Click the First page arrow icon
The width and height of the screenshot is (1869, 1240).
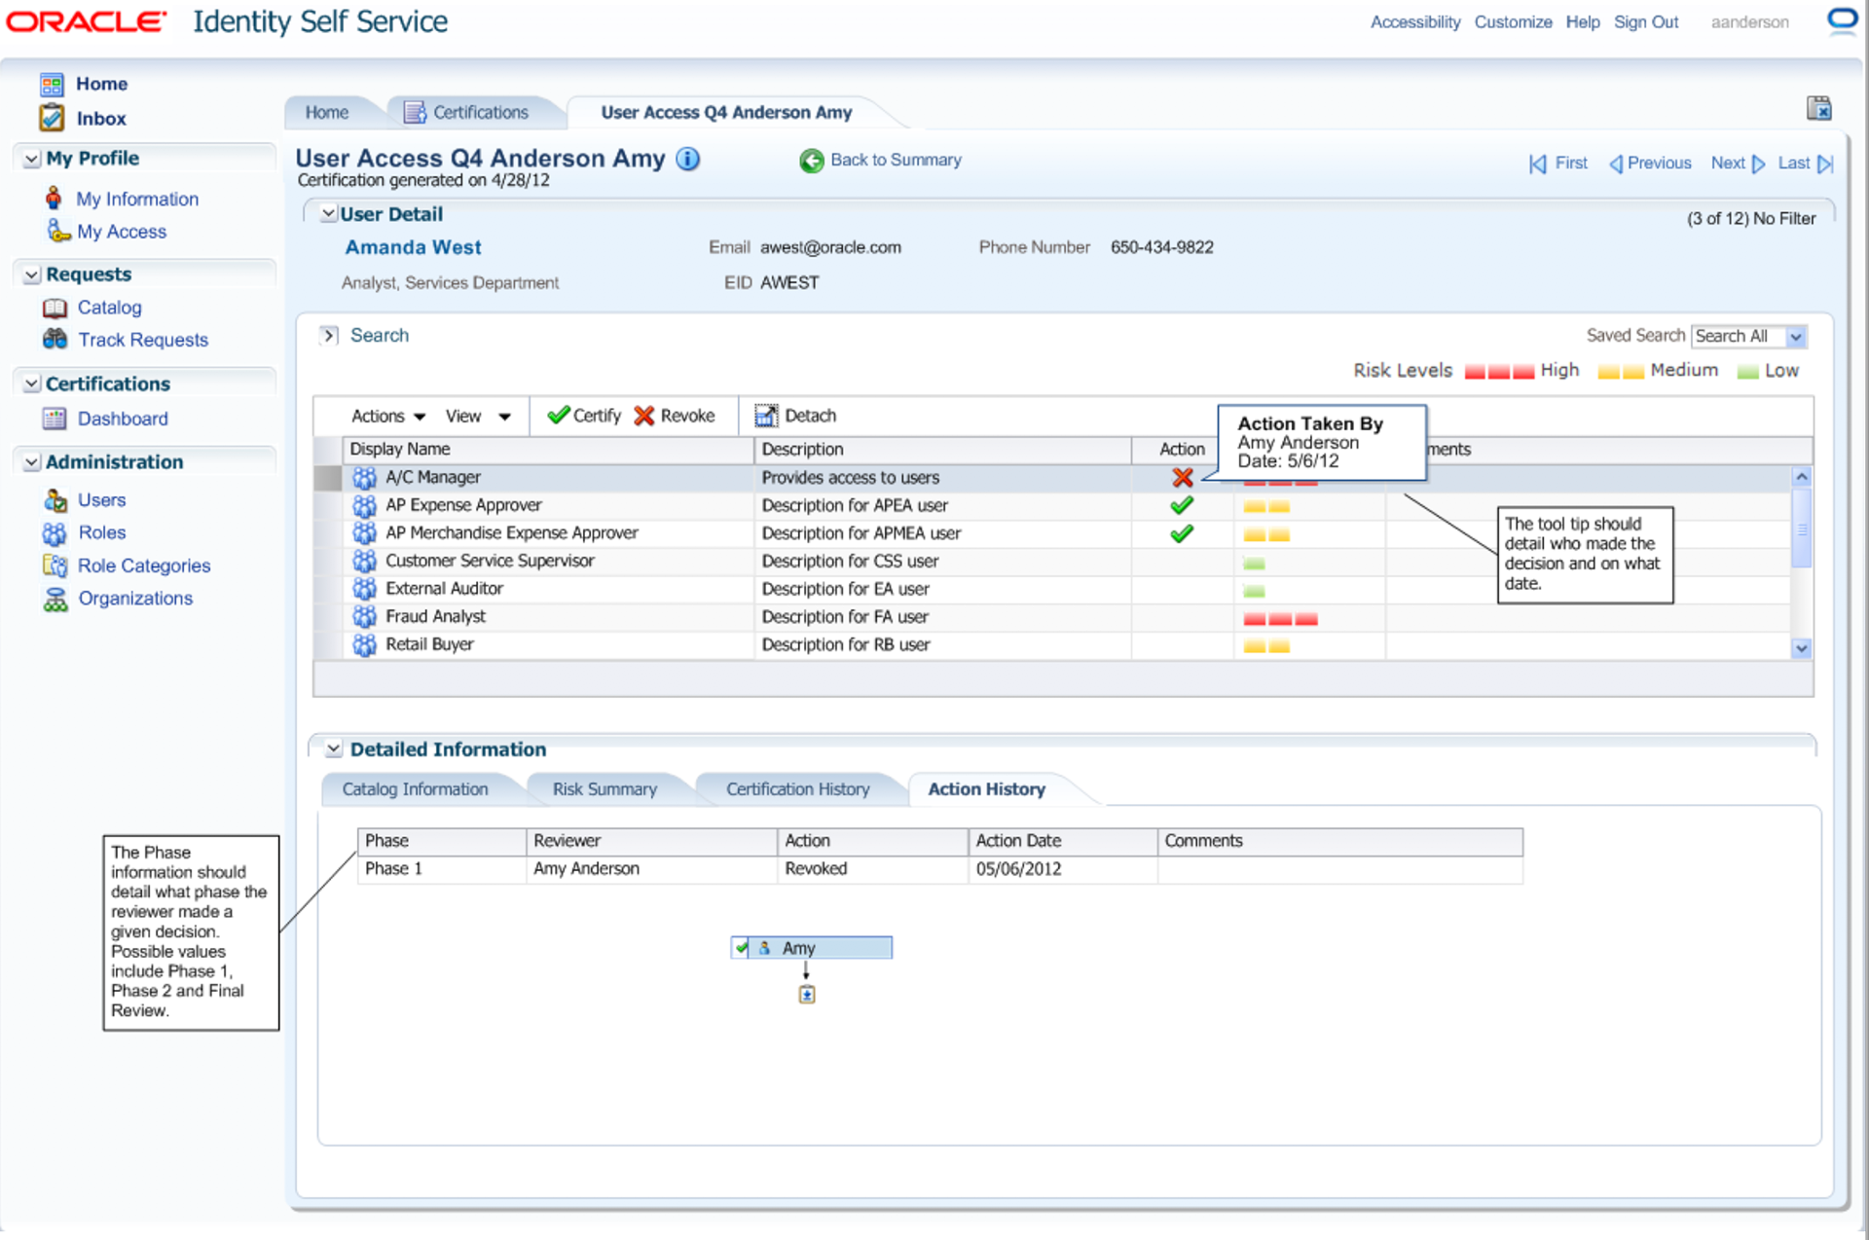[1538, 164]
